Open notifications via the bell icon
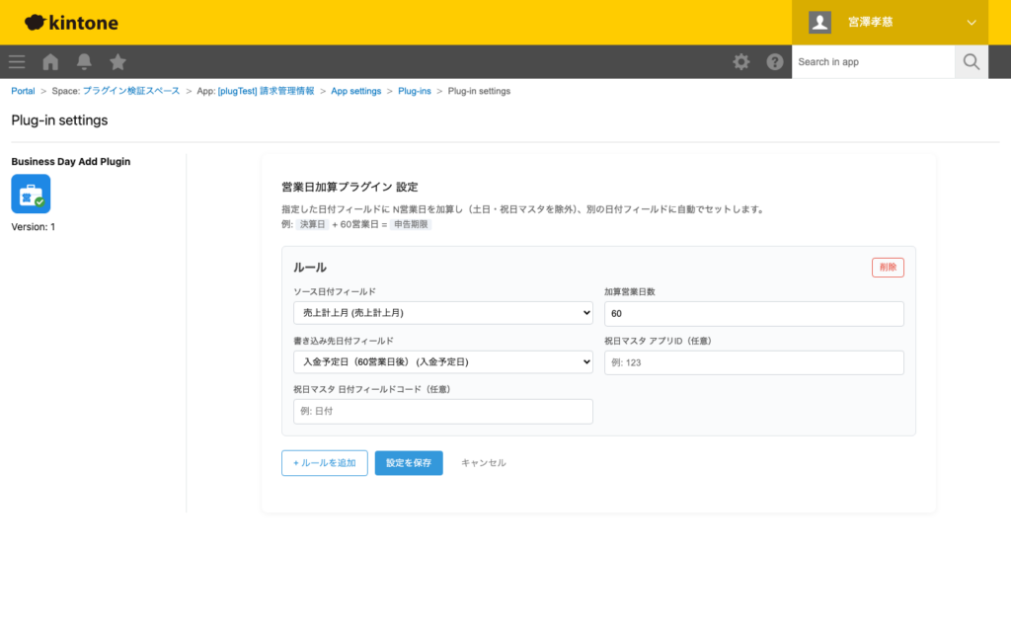 tap(84, 61)
